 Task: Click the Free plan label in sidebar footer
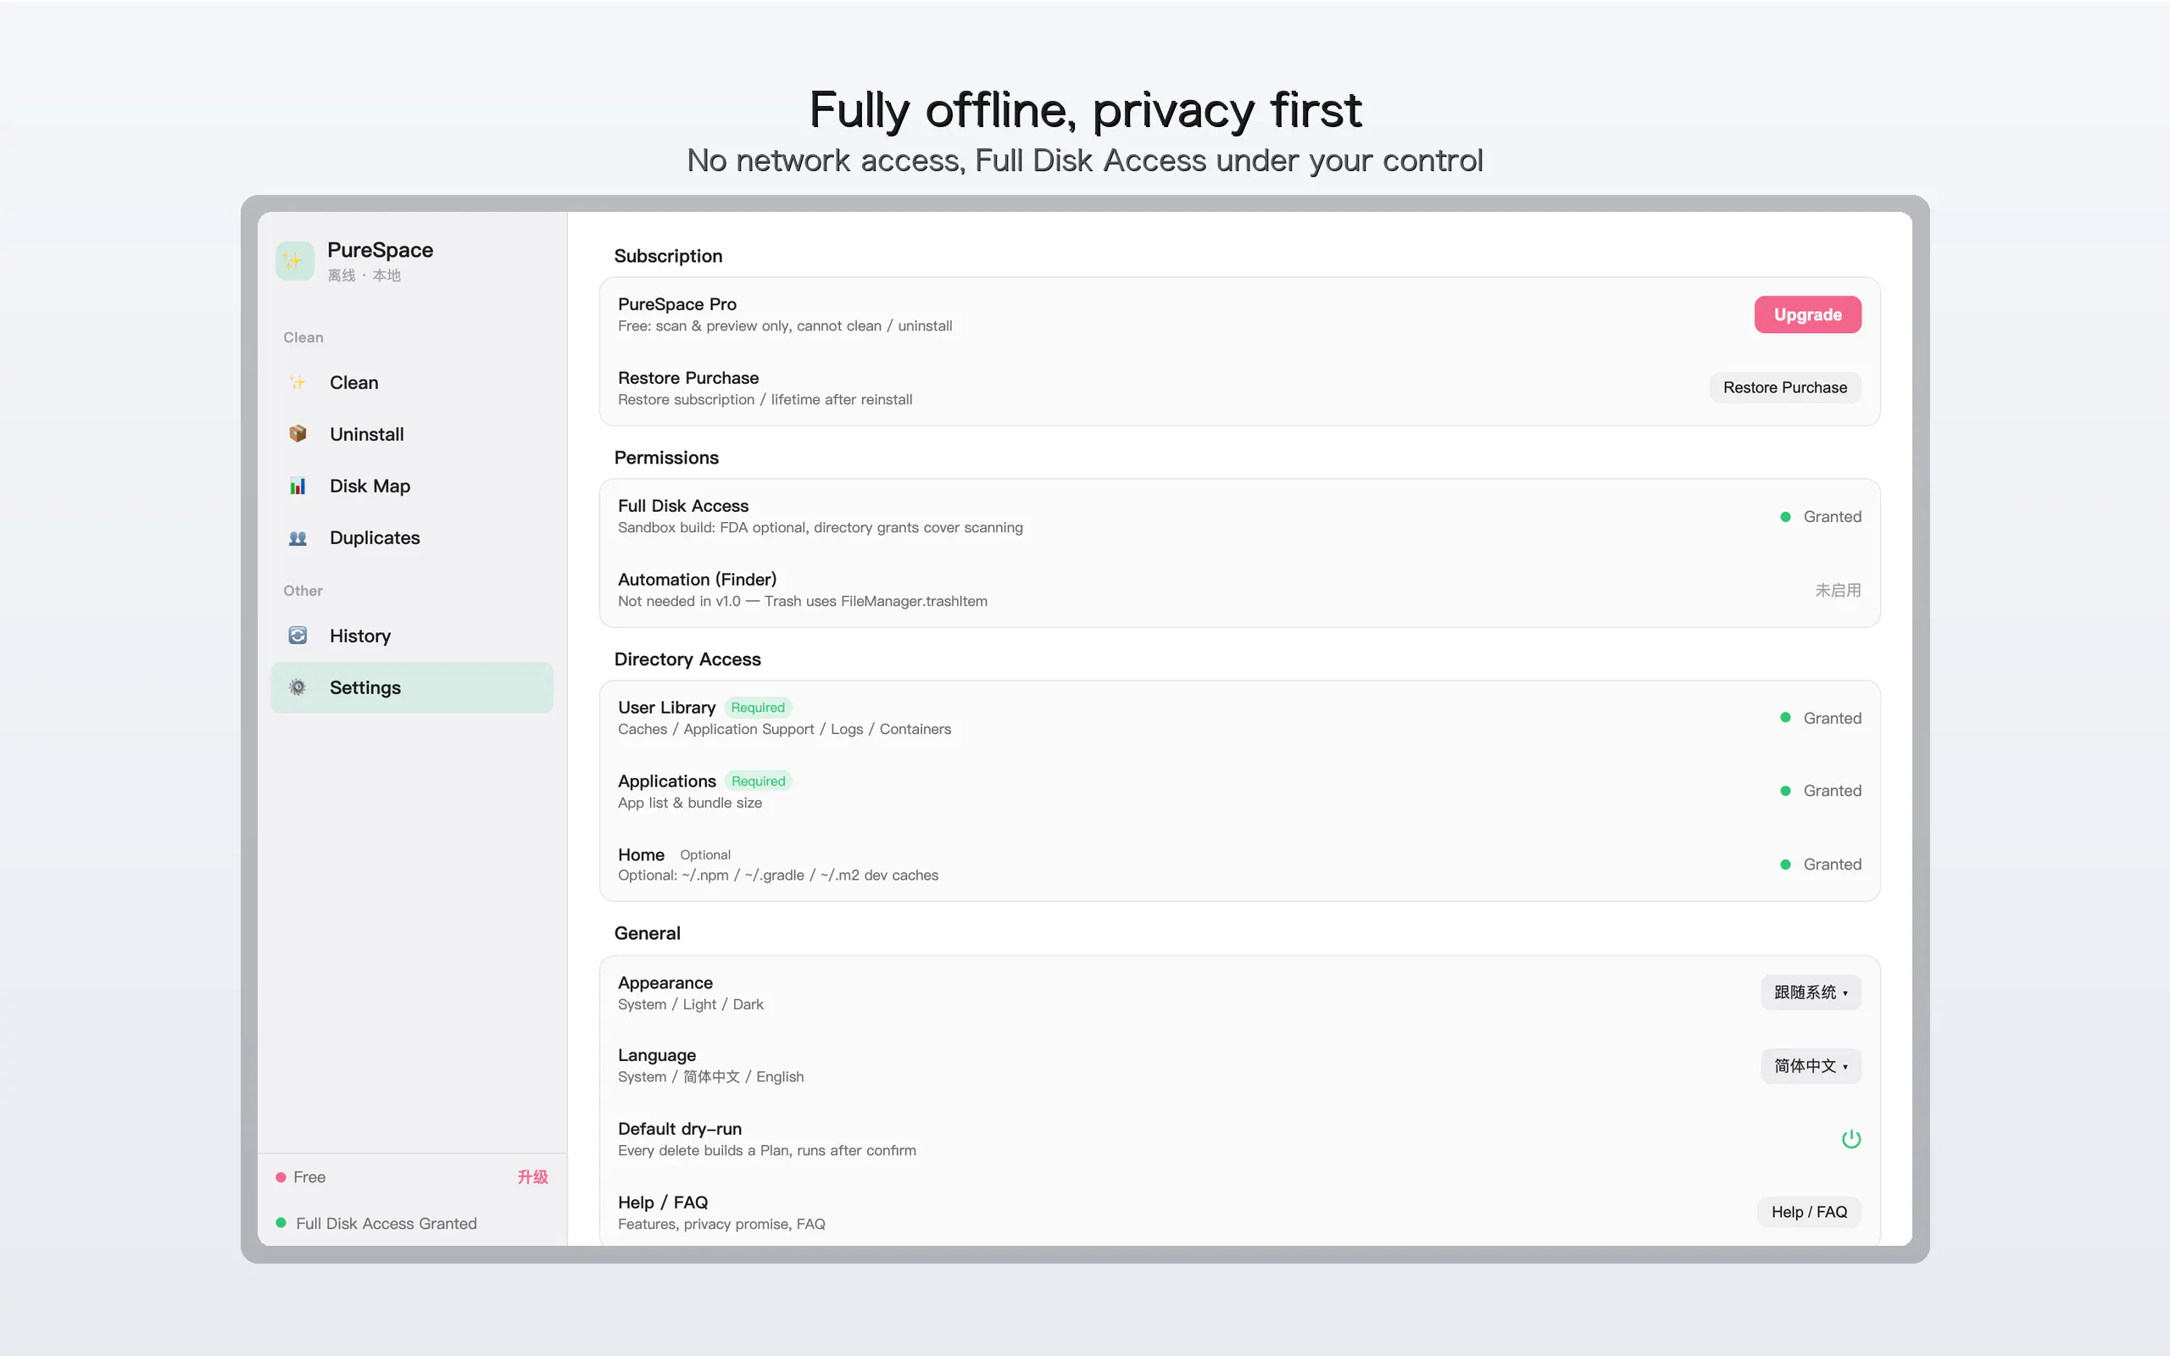309,1177
